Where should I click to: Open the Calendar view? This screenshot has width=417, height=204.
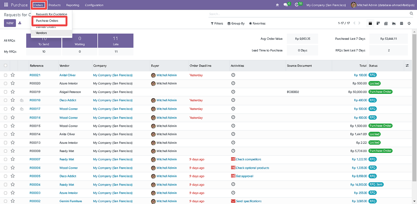coord(401,23)
